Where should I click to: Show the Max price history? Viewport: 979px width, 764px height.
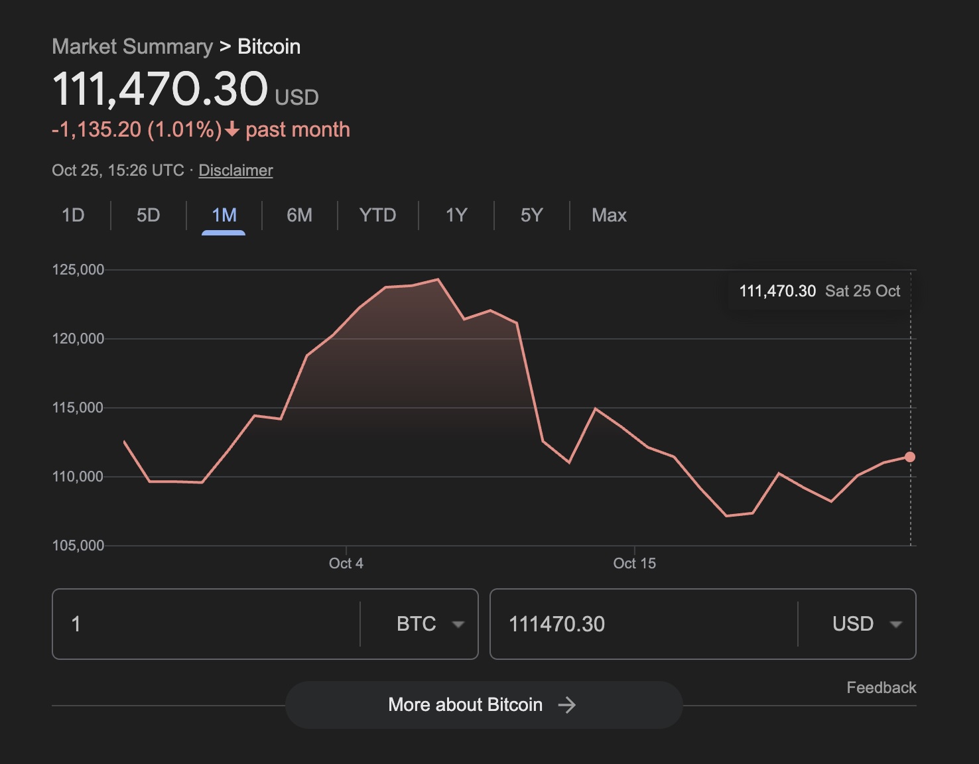(609, 215)
